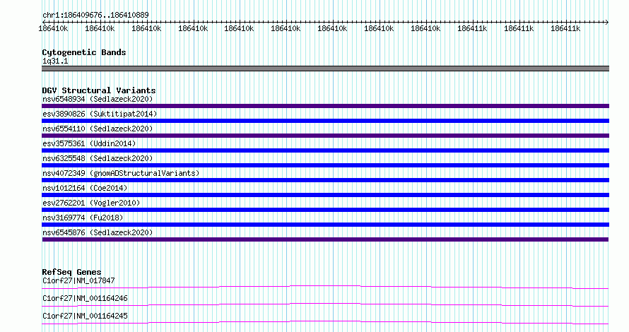
Task: Click the blue bar under nsv3169774
Action: click(x=325, y=225)
